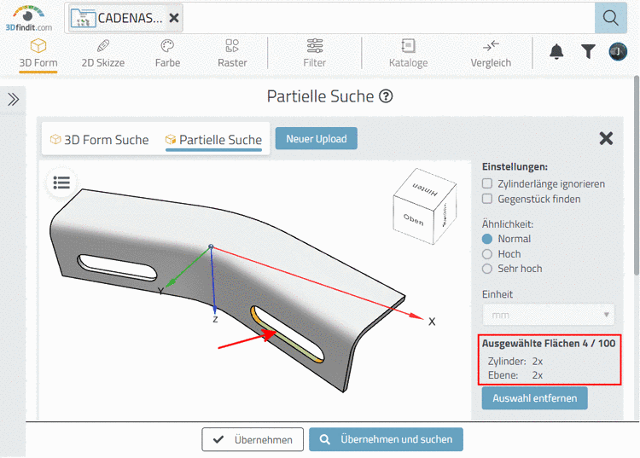This screenshot has height=458, width=640.
Task: Enable Gegenstück finden checkbox
Action: tap(487, 199)
